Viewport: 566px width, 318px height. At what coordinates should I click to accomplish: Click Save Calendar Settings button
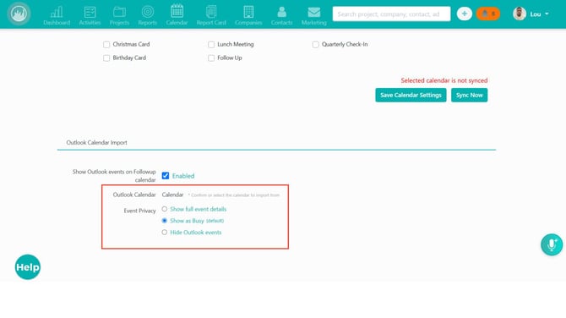pos(411,95)
